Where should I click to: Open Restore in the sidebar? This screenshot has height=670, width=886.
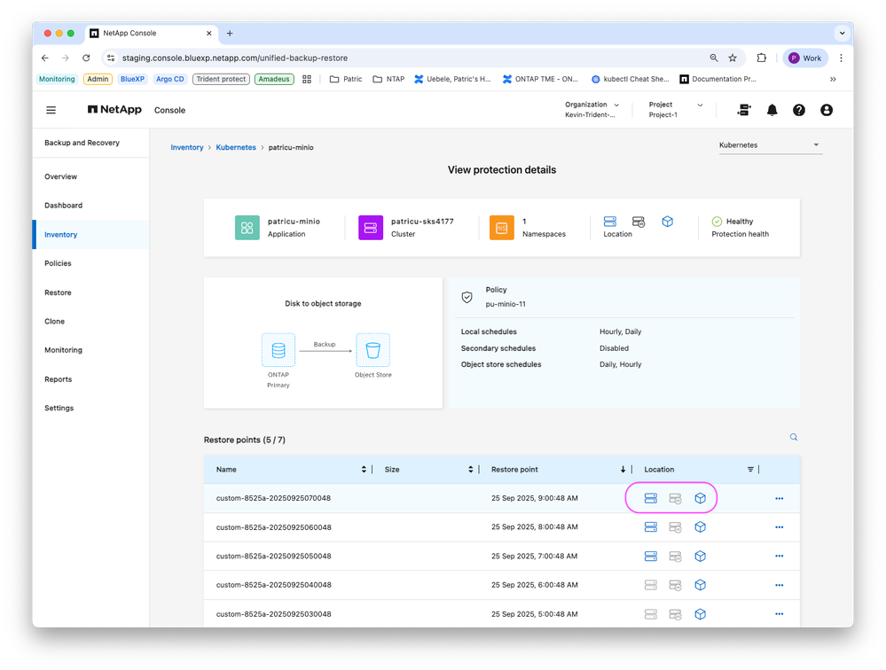tap(58, 293)
